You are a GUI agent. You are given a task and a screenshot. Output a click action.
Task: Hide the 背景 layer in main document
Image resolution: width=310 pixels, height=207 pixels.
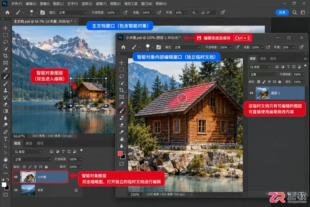pyautogui.click(x=16, y=190)
